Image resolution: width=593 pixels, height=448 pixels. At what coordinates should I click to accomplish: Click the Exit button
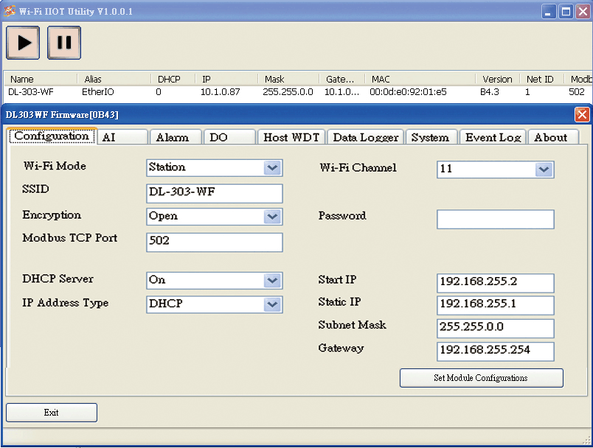pos(52,413)
